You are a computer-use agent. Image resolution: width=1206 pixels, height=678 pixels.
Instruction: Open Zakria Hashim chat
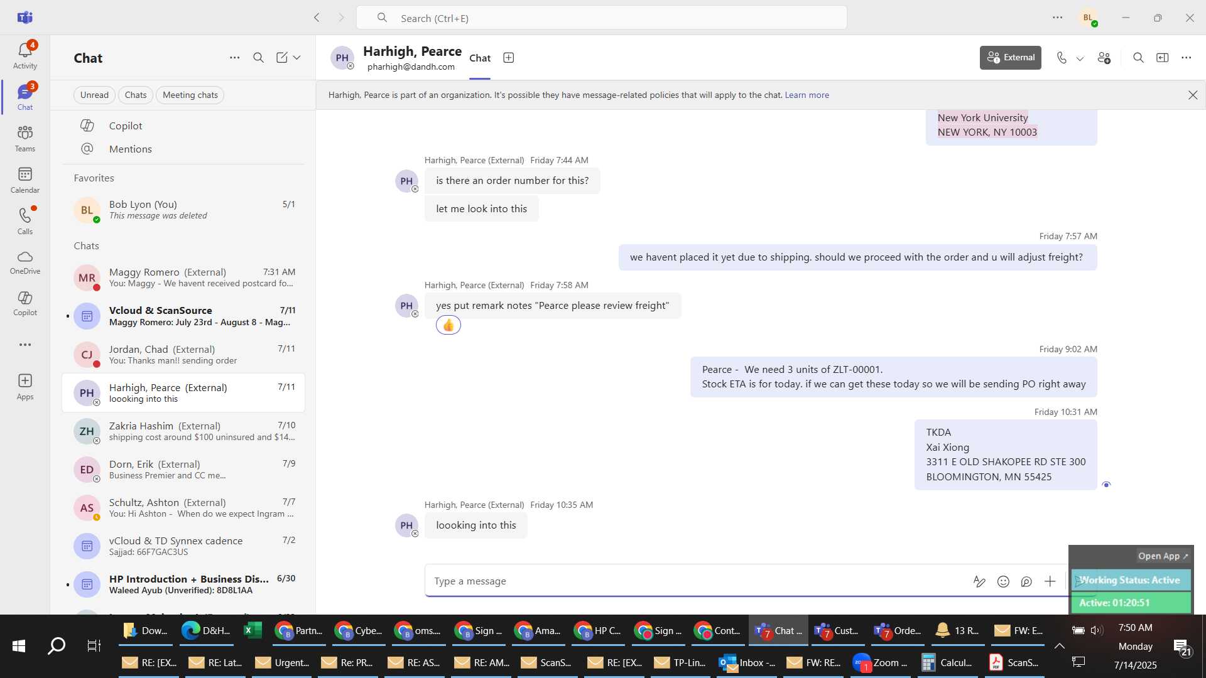tap(183, 431)
